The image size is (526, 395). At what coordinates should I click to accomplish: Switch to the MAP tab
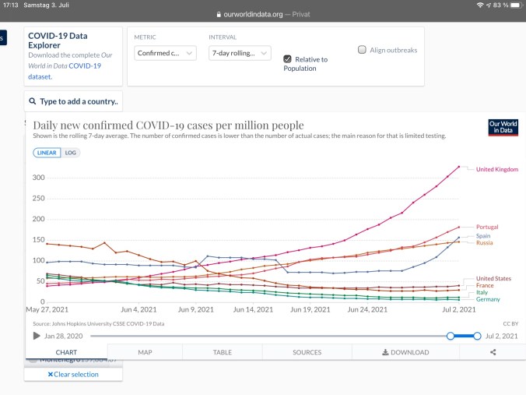145,352
